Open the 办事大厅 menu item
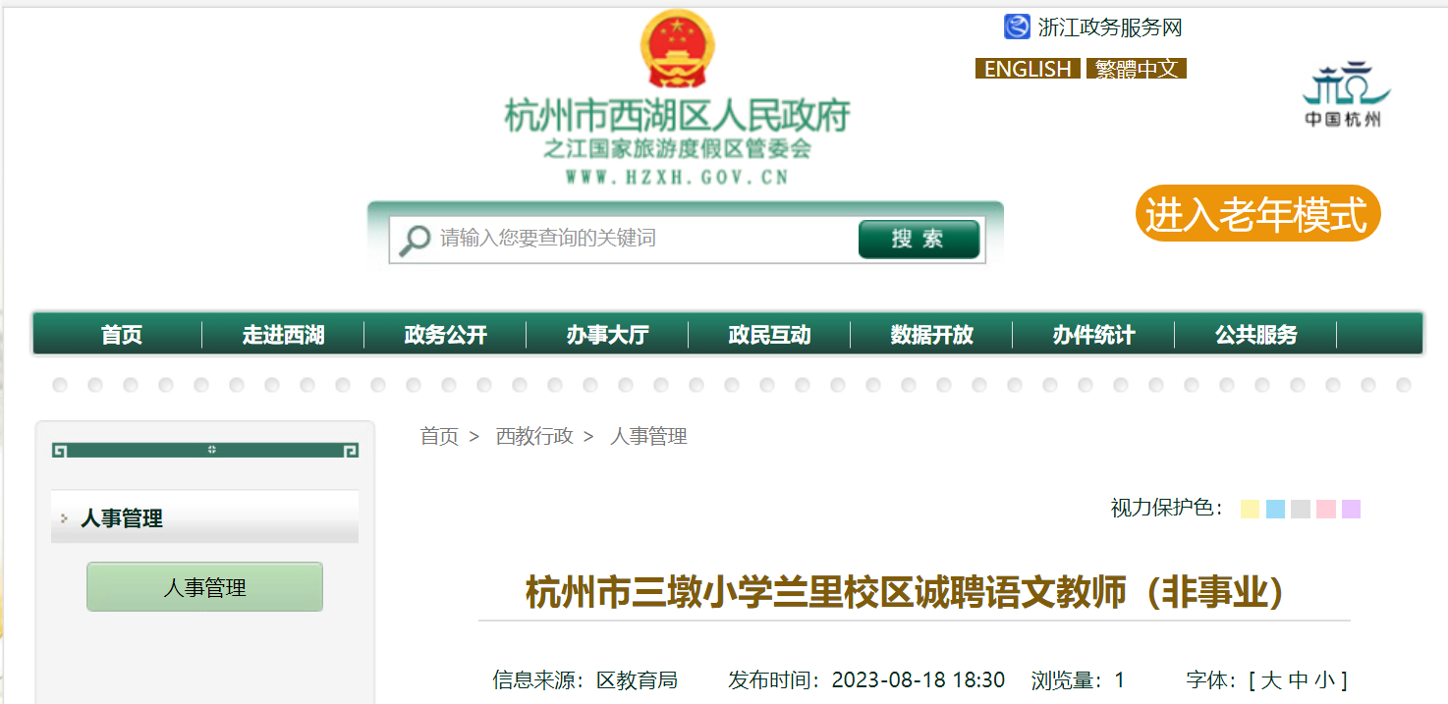The height and width of the screenshot is (704, 1448). pyautogui.click(x=607, y=335)
